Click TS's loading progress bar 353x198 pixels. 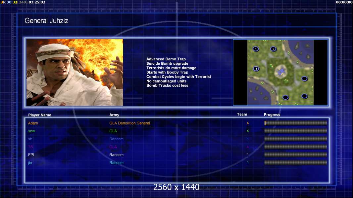tap(296, 147)
